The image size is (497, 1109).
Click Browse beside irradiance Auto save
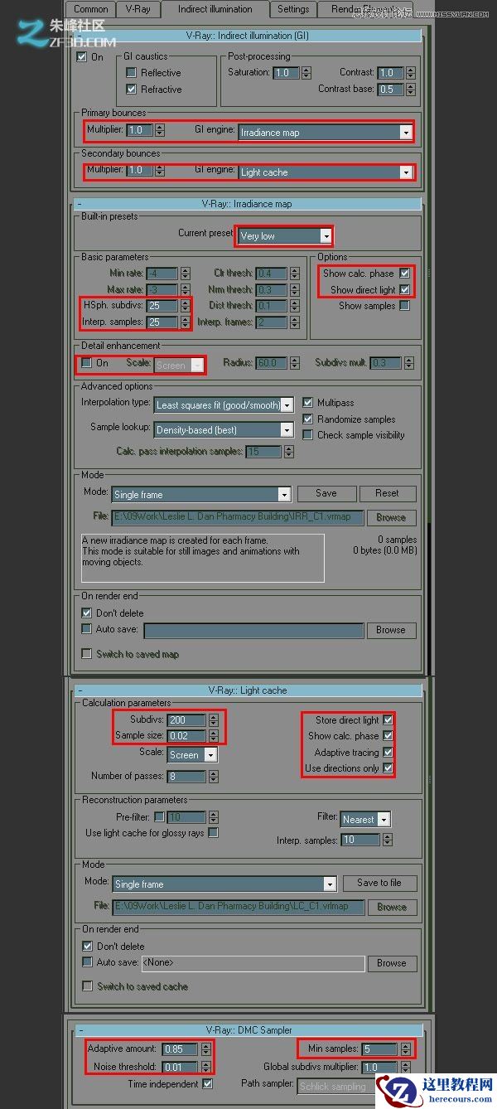(x=391, y=630)
